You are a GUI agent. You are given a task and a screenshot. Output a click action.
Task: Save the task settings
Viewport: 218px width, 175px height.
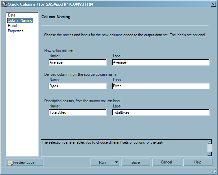click(x=135, y=162)
